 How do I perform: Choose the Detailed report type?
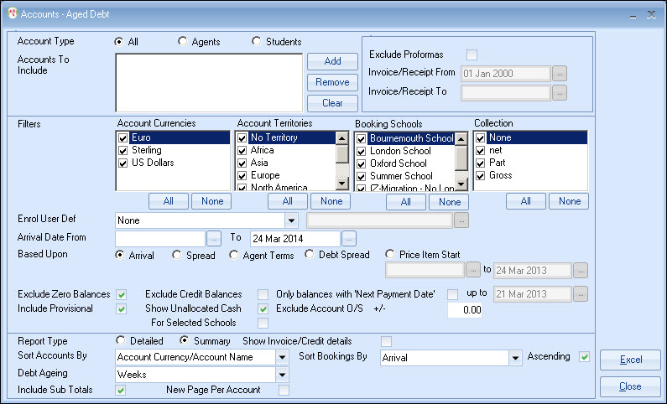[x=122, y=341]
